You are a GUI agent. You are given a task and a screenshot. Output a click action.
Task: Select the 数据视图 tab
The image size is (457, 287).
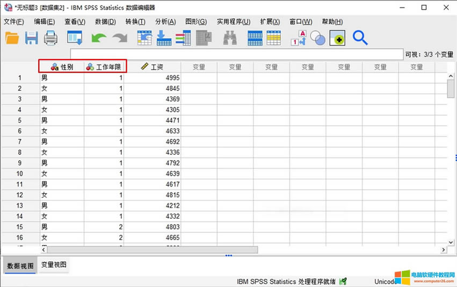pyautogui.click(x=20, y=266)
